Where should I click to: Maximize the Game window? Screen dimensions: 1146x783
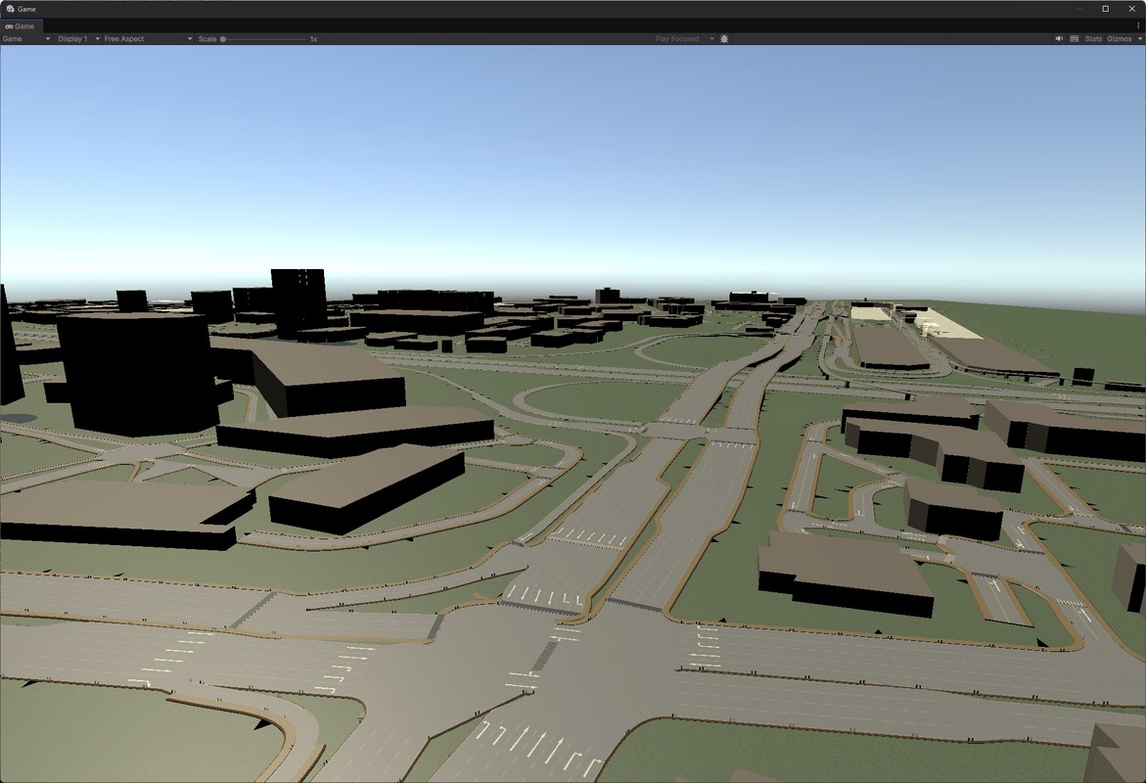click(x=1106, y=9)
